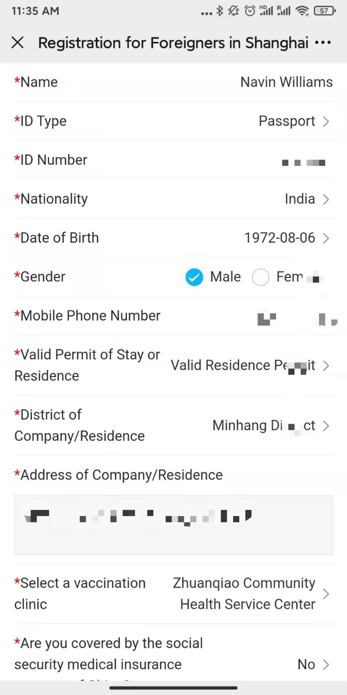Edit the Name field Navin Williams
Screen dimensions: 347x695
coord(286,82)
